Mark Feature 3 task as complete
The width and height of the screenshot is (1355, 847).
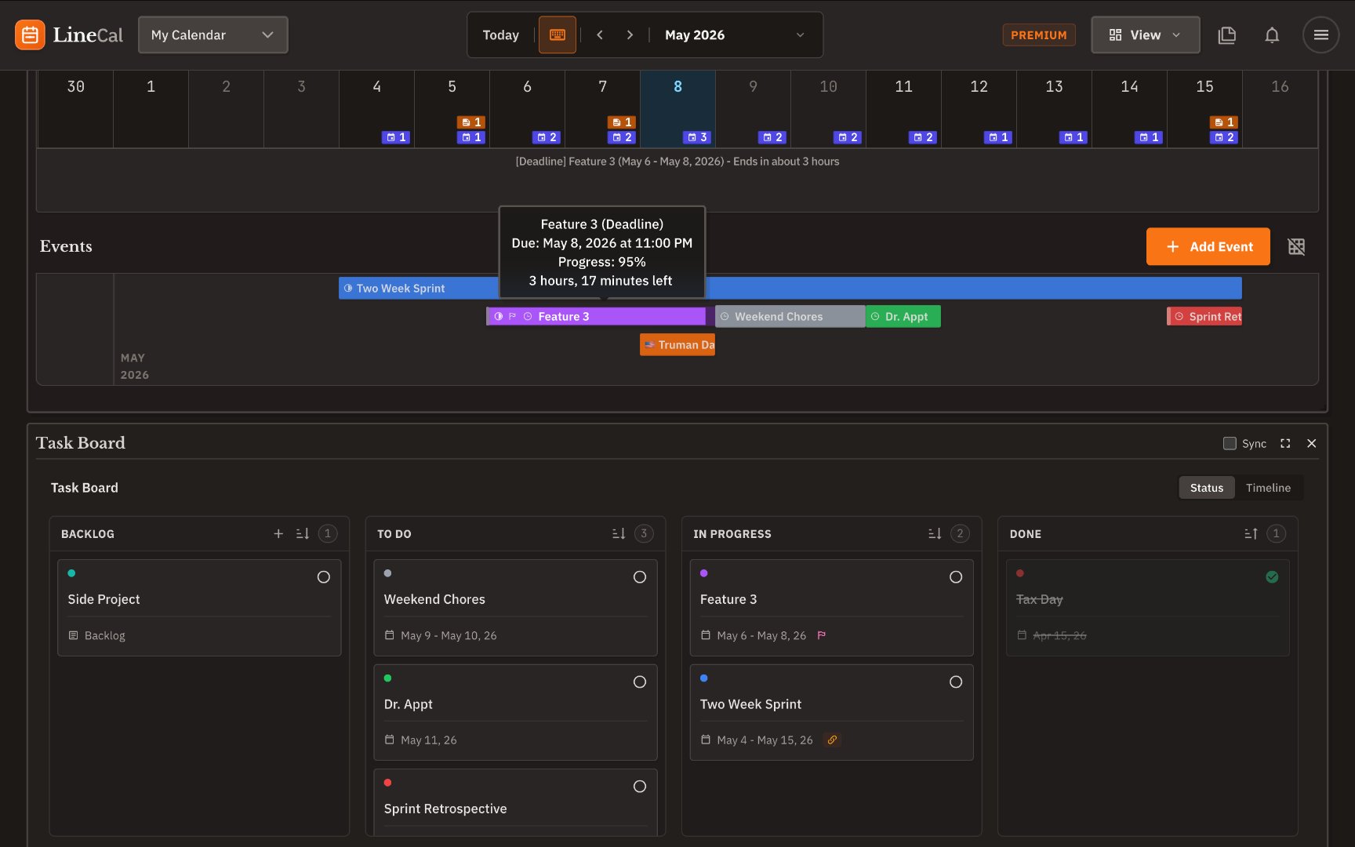click(956, 577)
